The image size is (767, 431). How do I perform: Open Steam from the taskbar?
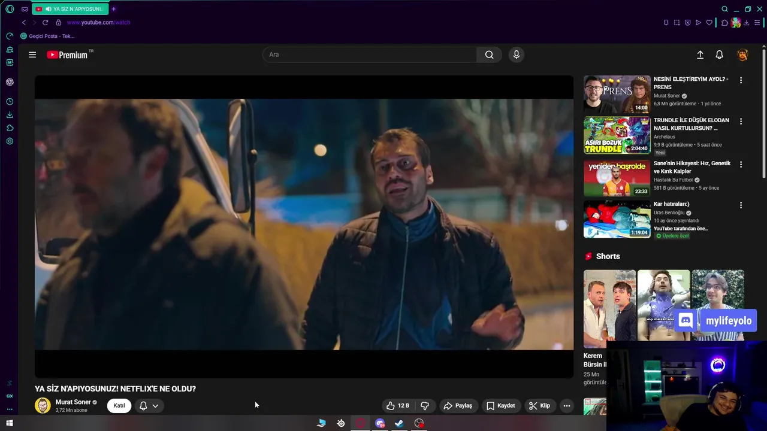(x=399, y=423)
